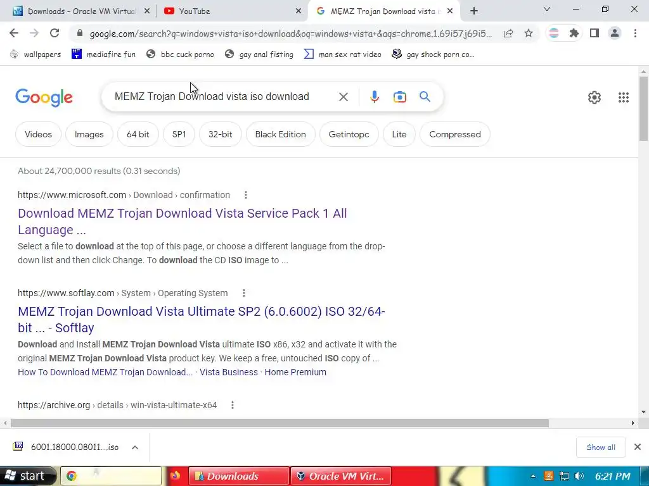Viewport: 649px width, 486px height.
Task: Click the striped extension icon in the toolbar
Action: point(554,33)
